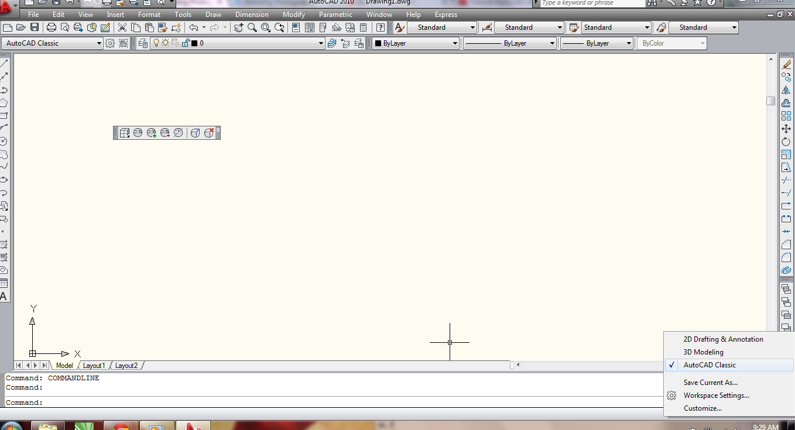Switch to the Layout2 tab
This screenshot has width=795, height=430.
click(126, 366)
